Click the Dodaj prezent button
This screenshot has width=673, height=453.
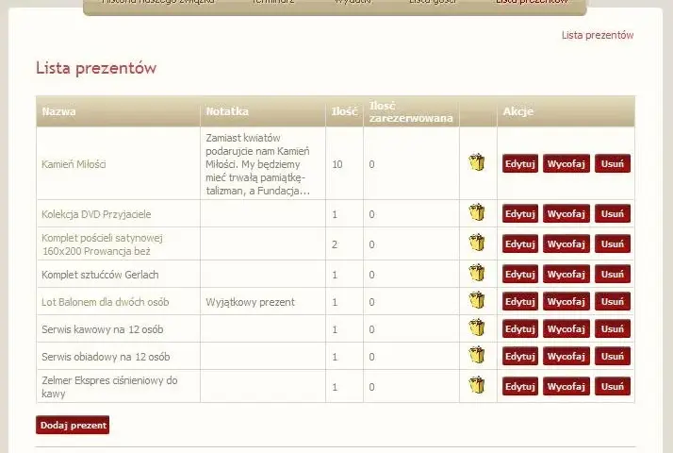click(73, 425)
